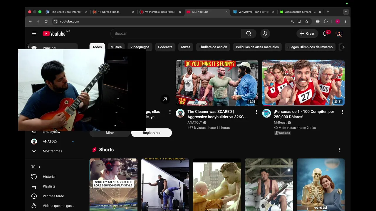
Task: Open the skeleton verdad Short
Action: tap(320, 185)
